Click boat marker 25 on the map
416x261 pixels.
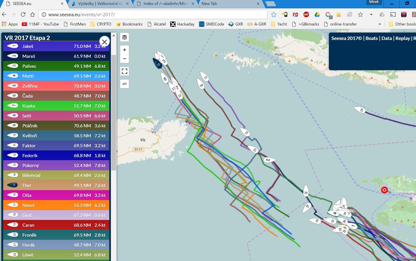(360, 110)
